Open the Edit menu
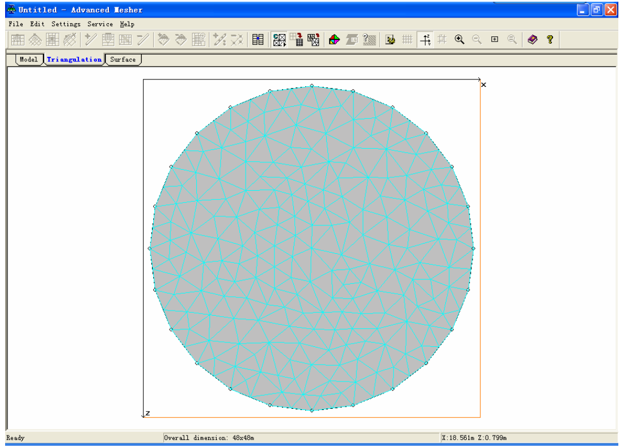This screenshot has width=624, height=448. pyautogui.click(x=37, y=24)
